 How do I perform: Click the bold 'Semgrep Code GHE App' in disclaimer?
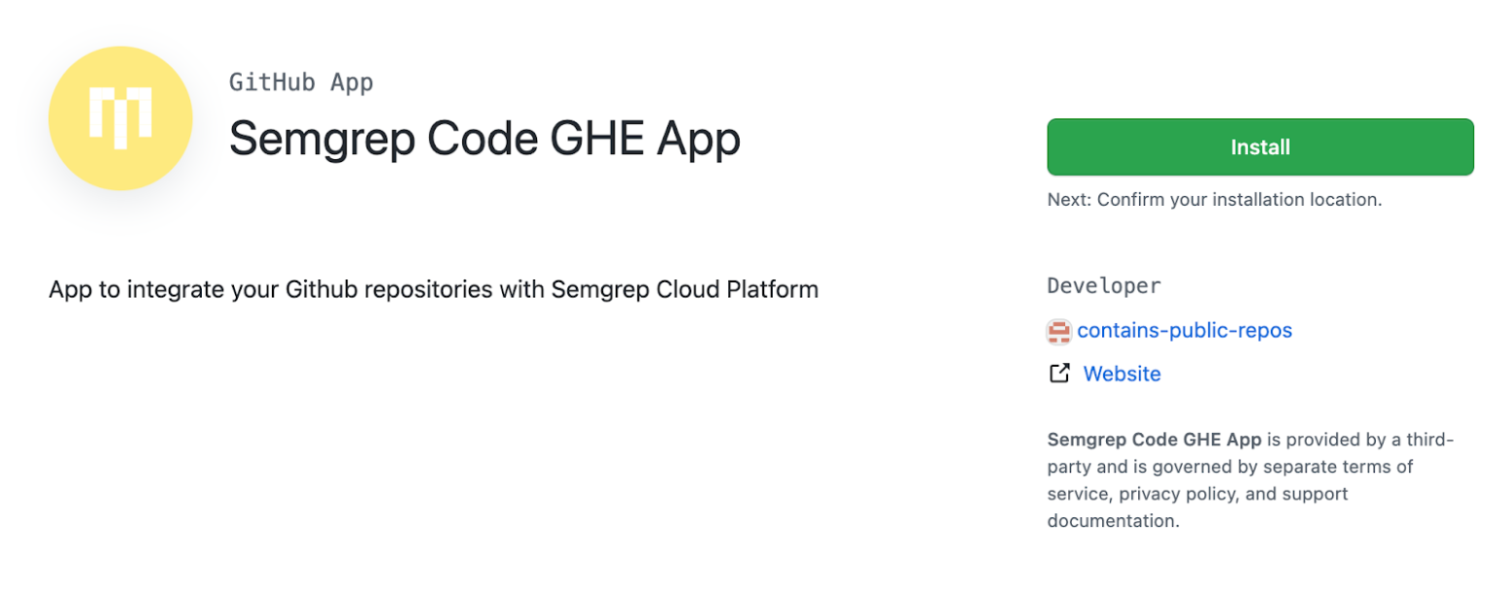tap(1153, 439)
